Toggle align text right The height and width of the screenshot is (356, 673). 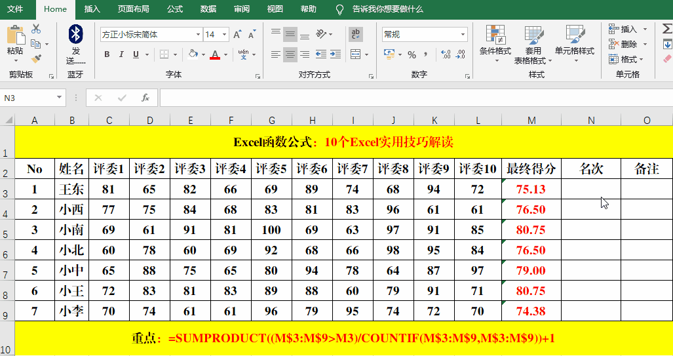pos(305,54)
